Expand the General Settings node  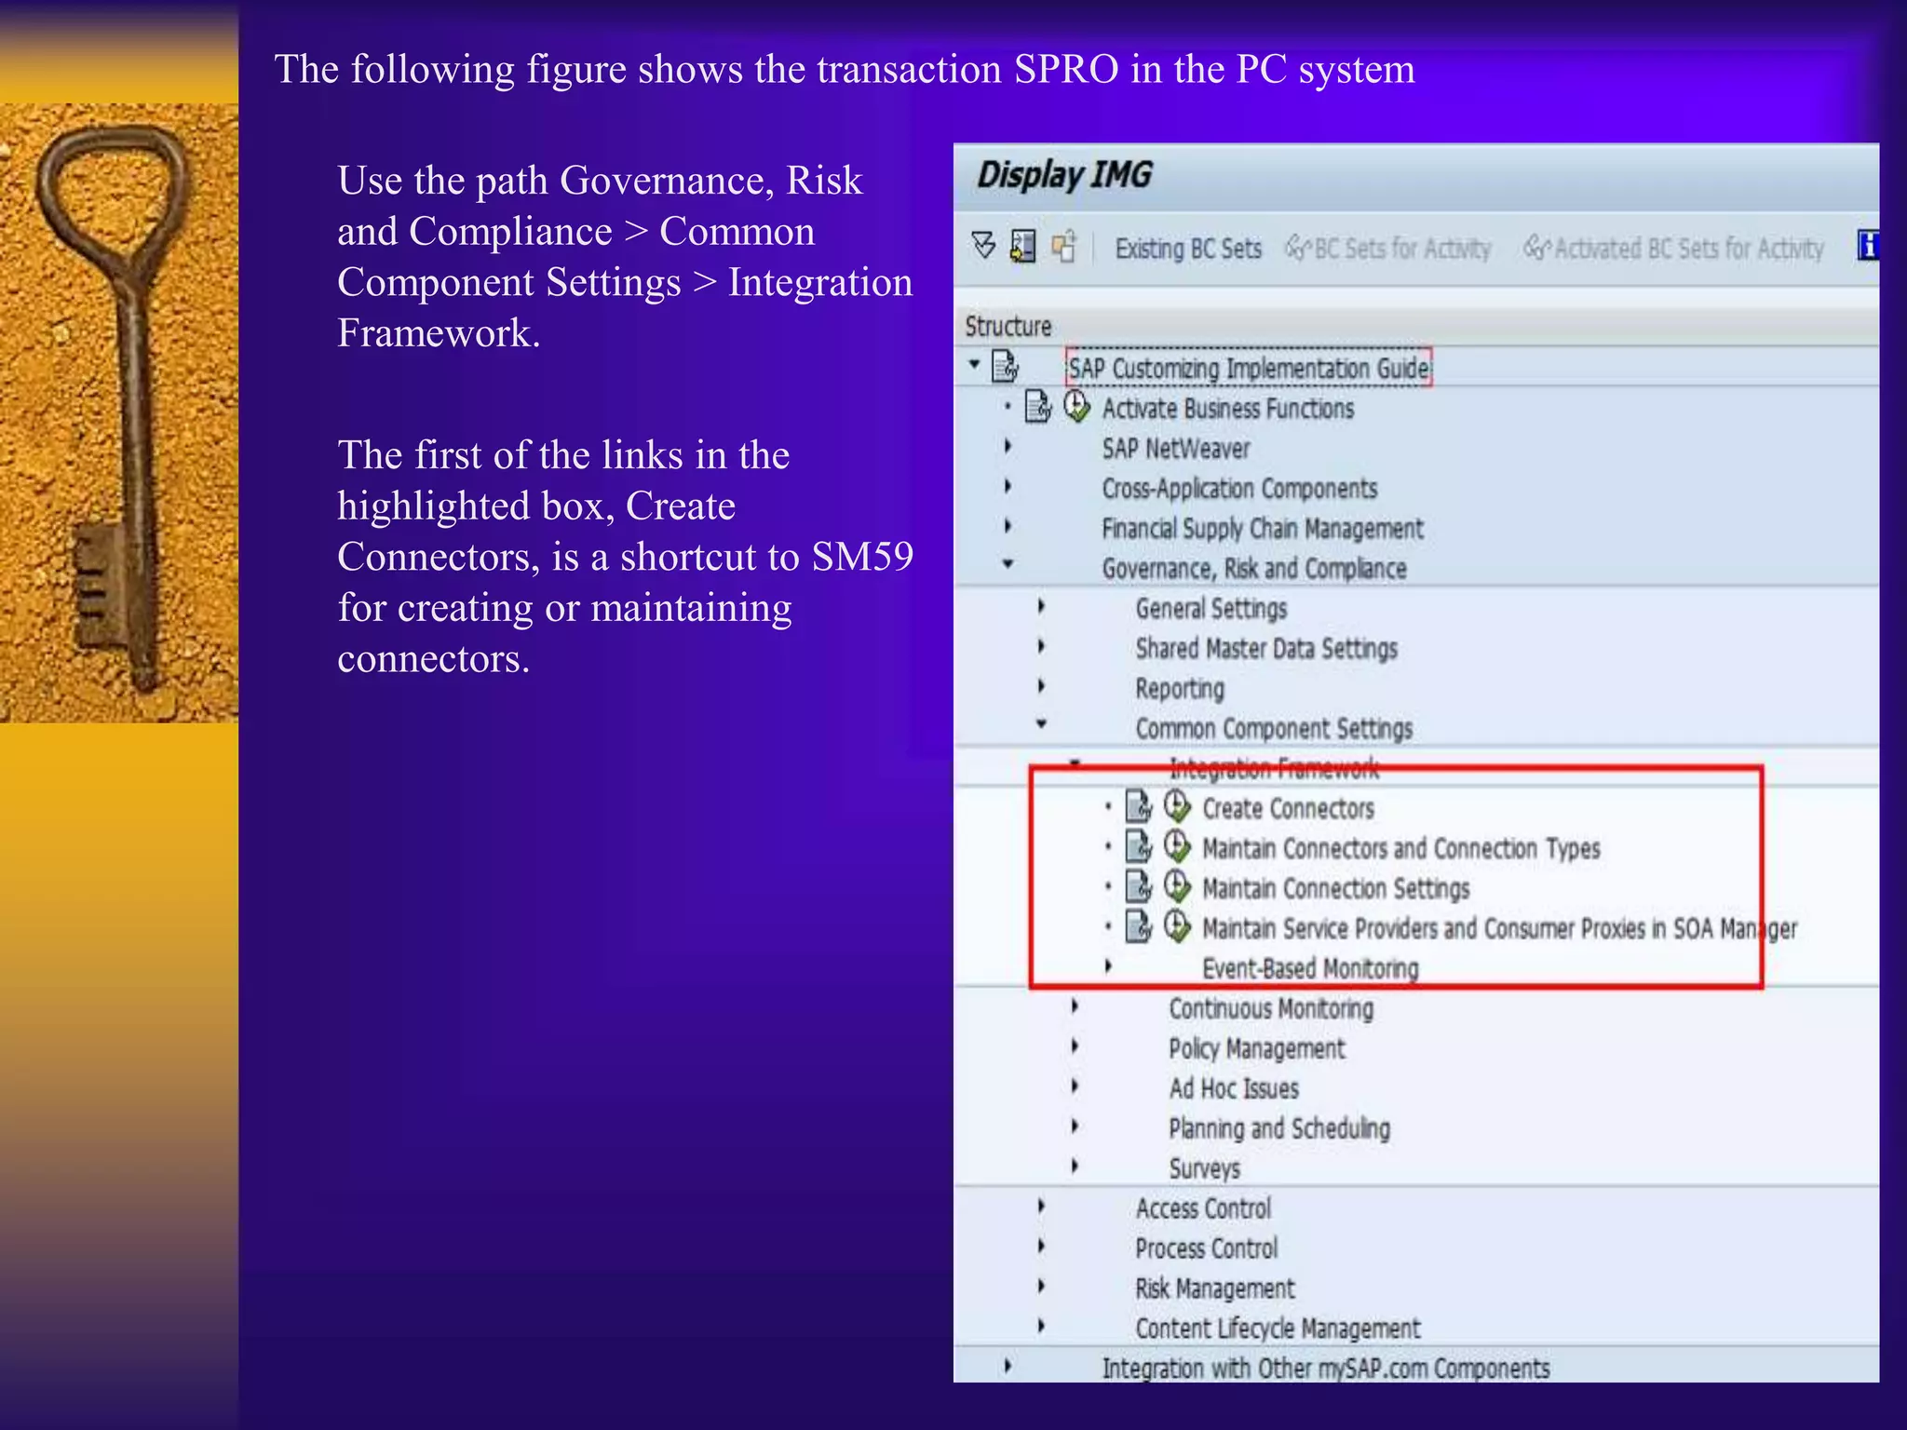tap(1041, 607)
